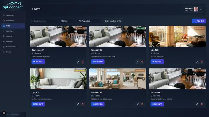Click the Lipa 101 unit photo
209x117 pixels.
point(58,79)
